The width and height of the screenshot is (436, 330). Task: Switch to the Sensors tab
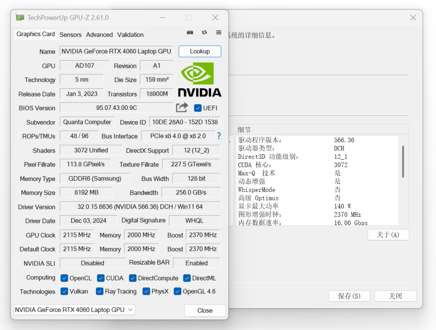click(x=70, y=35)
